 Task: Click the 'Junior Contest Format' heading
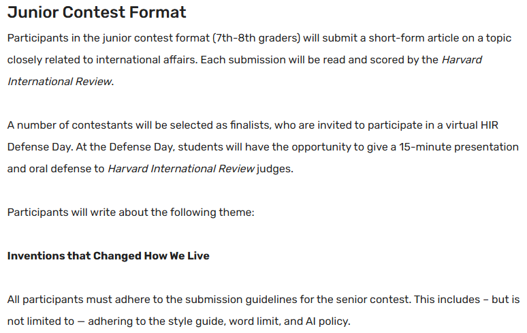[x=97, y=13]
